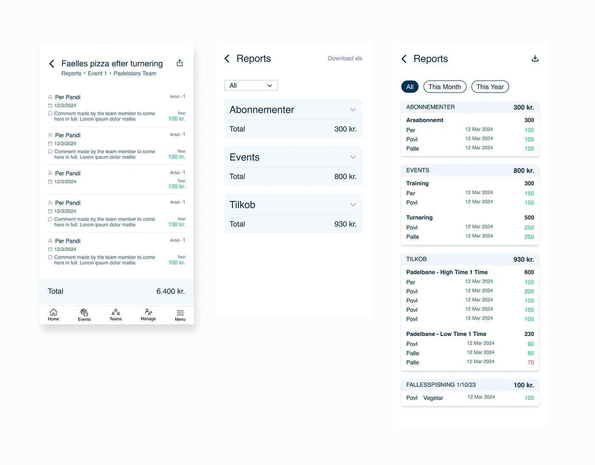Click the download icon on right Reports

point(535,59)
